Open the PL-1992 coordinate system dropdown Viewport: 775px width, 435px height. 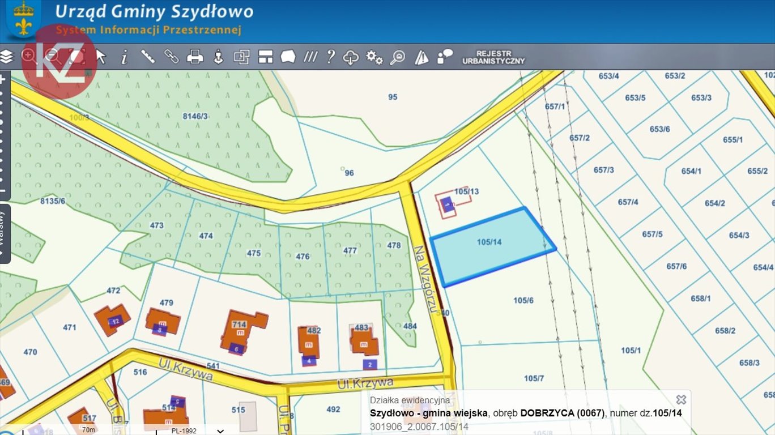(x=197, y=430)
